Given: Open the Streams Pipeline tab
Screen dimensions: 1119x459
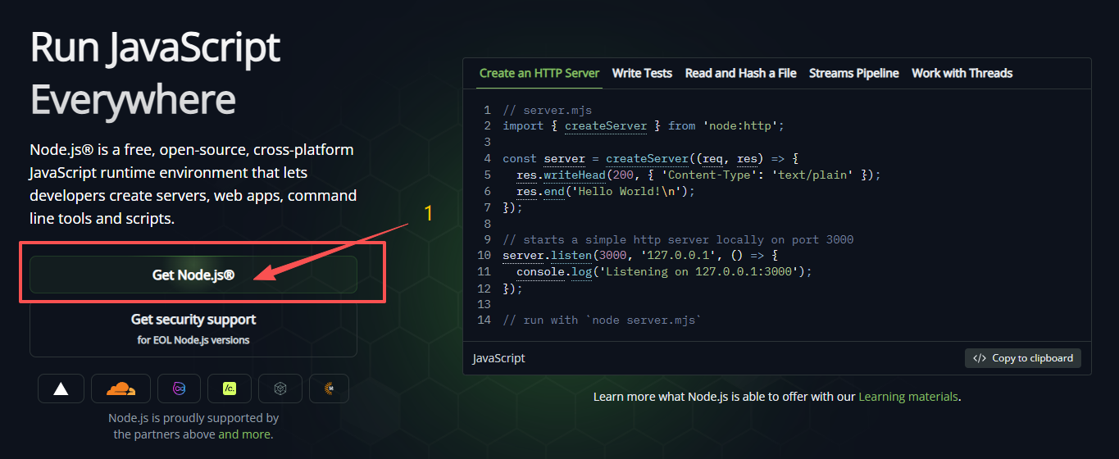Looking at the screenshot, I should 854,73.
